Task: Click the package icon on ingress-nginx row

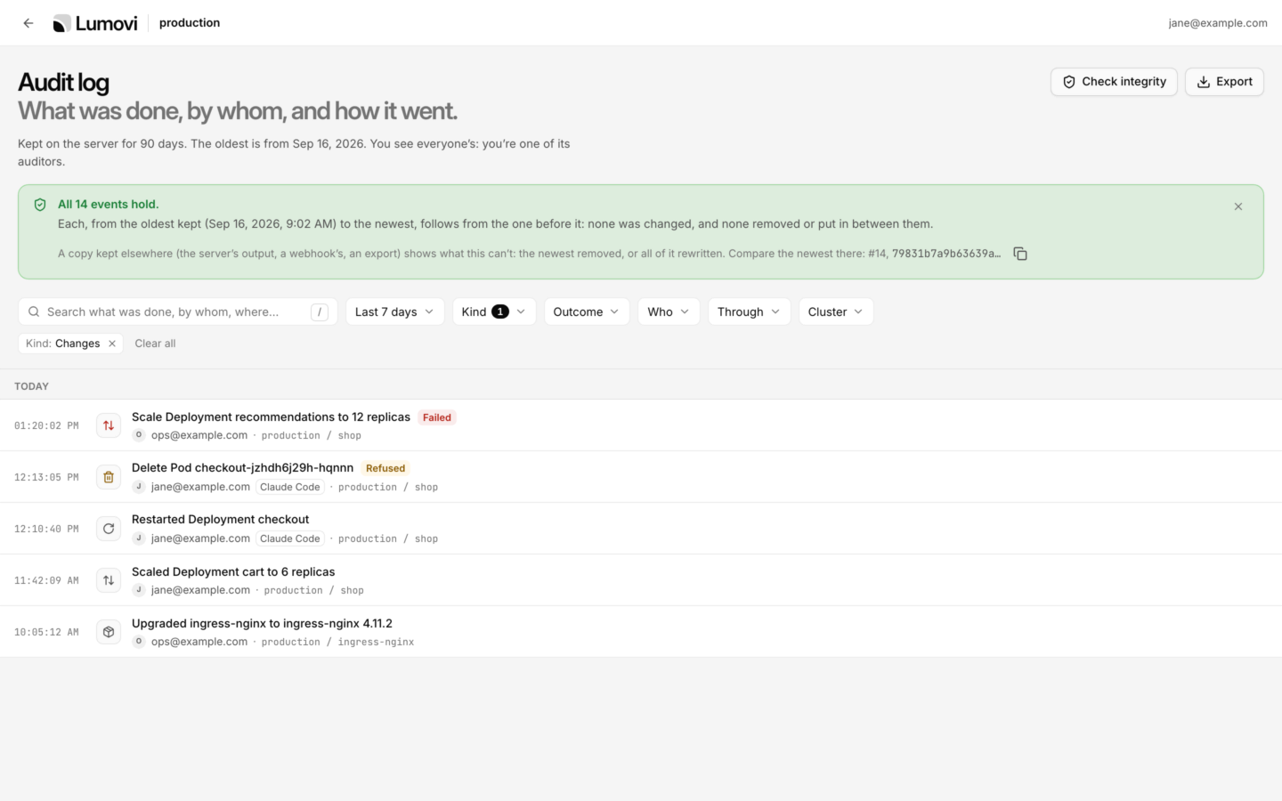Action: click(109, 632)
